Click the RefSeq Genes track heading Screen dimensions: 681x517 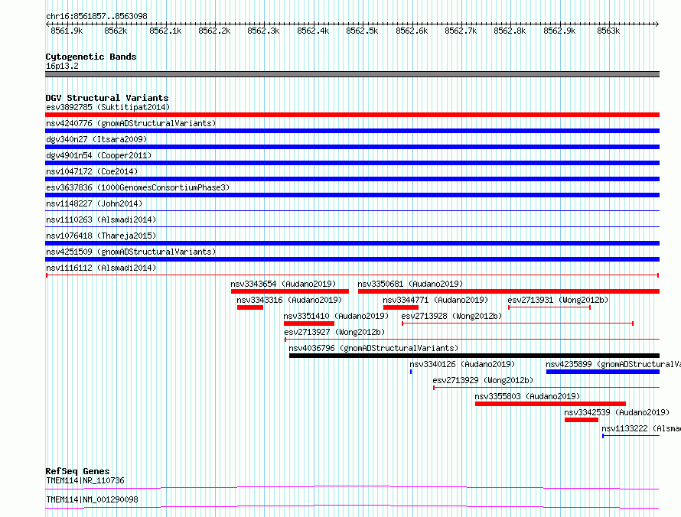tap(77, 471)
